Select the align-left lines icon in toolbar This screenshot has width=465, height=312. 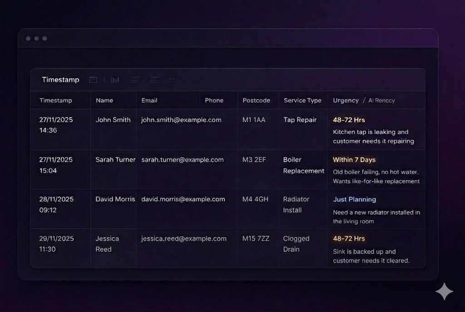[x=135, y=79]
